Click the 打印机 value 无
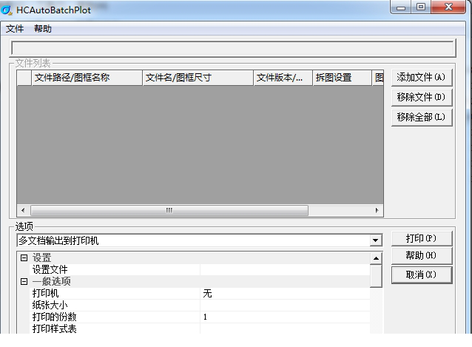The width and height of the screenshot is (472, 347). [x=207, y=294]
